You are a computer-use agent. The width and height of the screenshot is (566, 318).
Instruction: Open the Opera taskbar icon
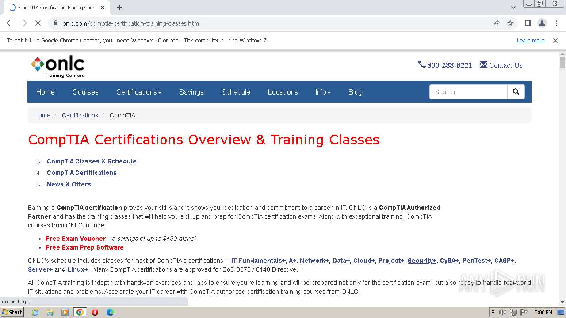click(95, 312)
